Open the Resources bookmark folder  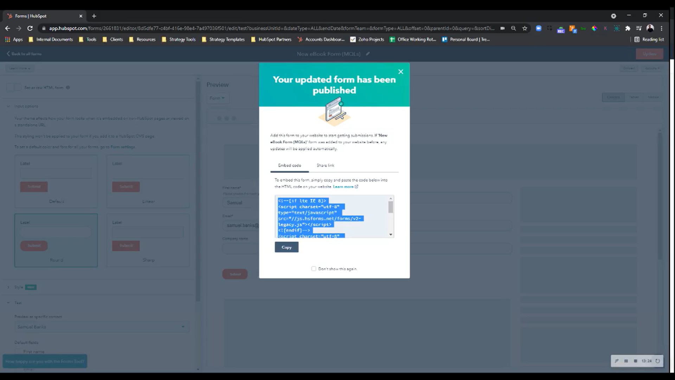[x=142, y=39]
